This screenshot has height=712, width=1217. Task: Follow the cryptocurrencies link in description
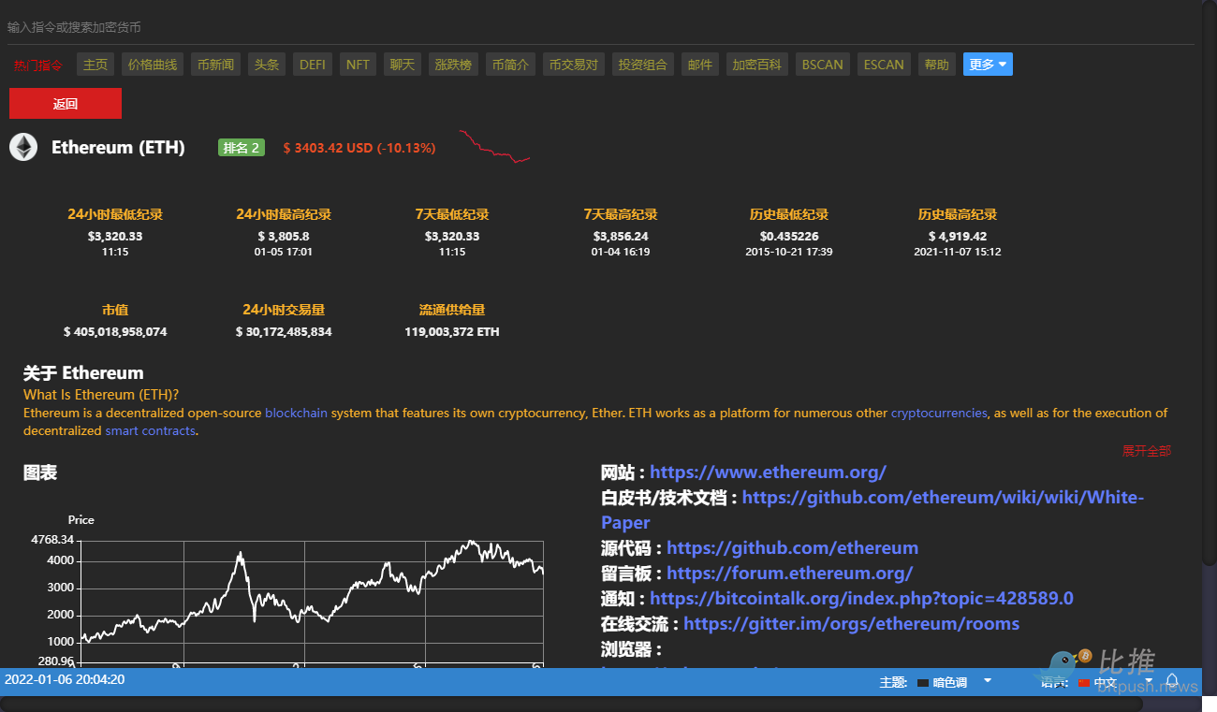click(939, 413)
